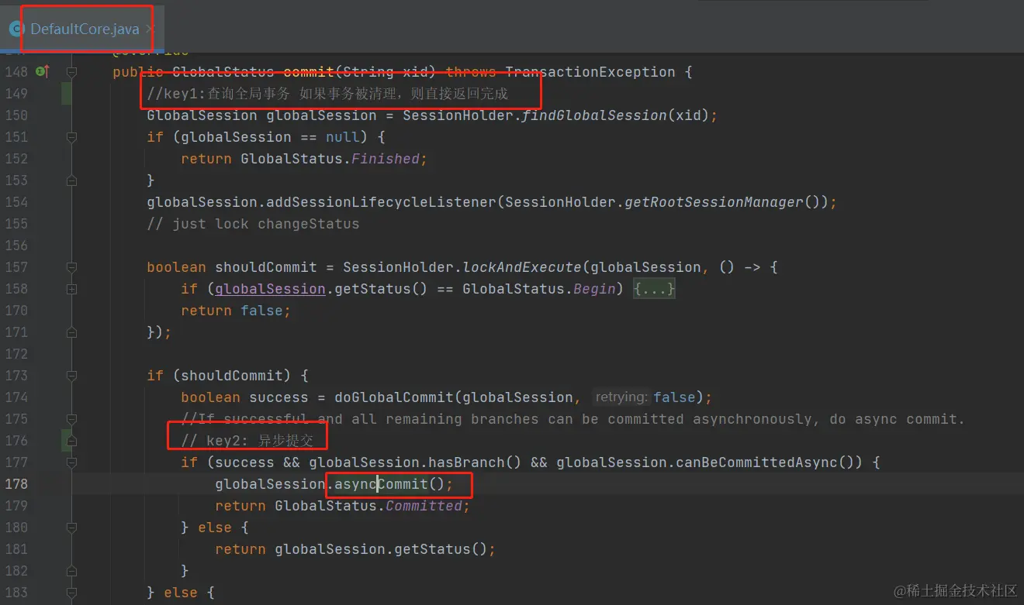1024x605 pixels.
Task: Click the asyncCommit() call on line 178
Action: [390, 484]
